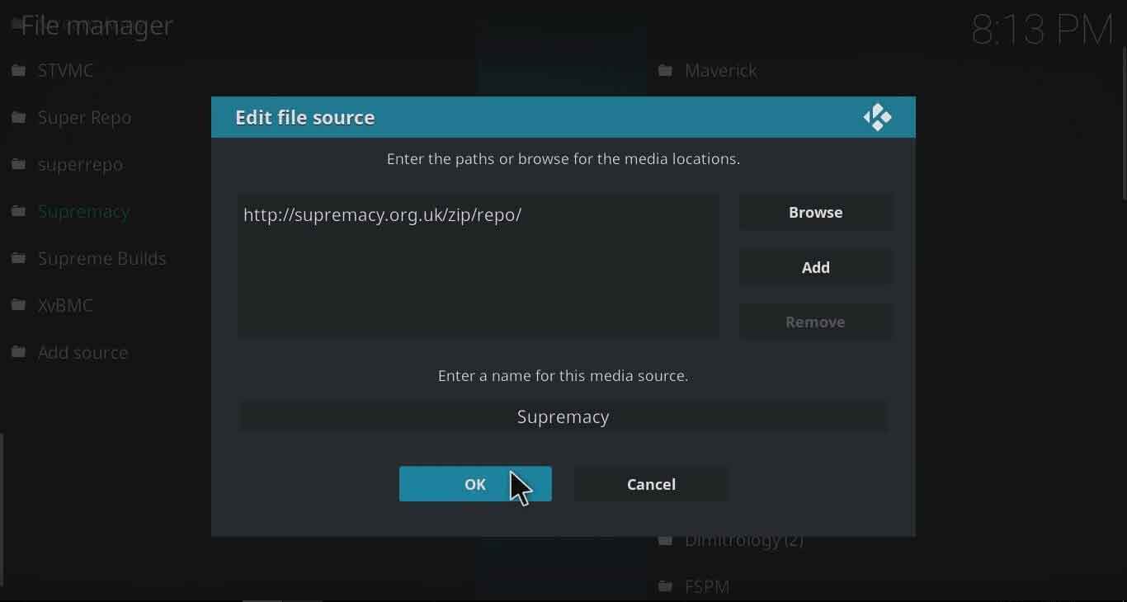Open the lowercase superrepo source
The width and height of the screenshot is (1127, 602).
[x=80, y=165]
